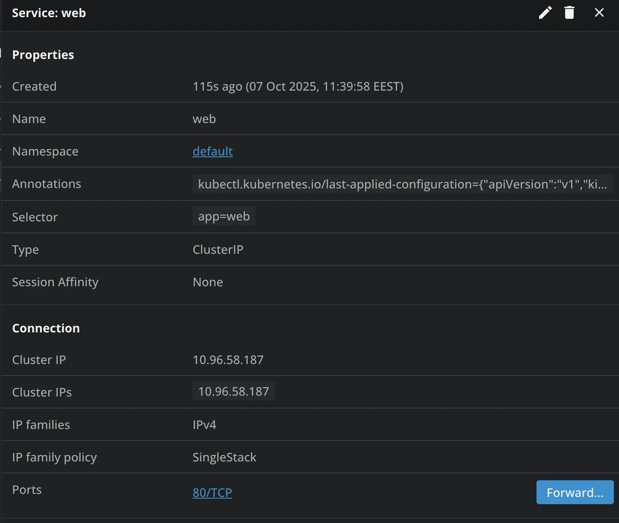
Task: Click the plain IP in Cluster IP row
Action: pyautogui.click(x=228, y=360)
